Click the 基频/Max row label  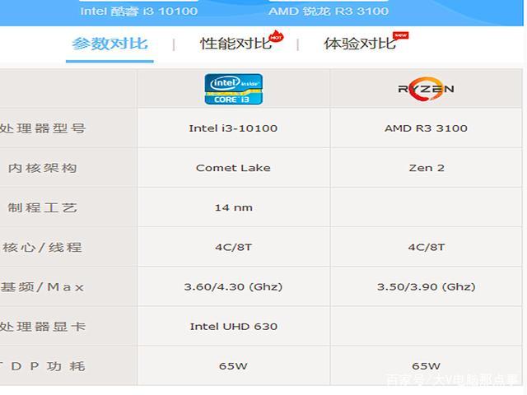click(42, 287)
